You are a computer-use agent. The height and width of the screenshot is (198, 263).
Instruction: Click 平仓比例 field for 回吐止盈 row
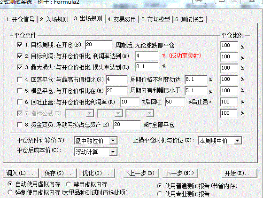[229, 102]
